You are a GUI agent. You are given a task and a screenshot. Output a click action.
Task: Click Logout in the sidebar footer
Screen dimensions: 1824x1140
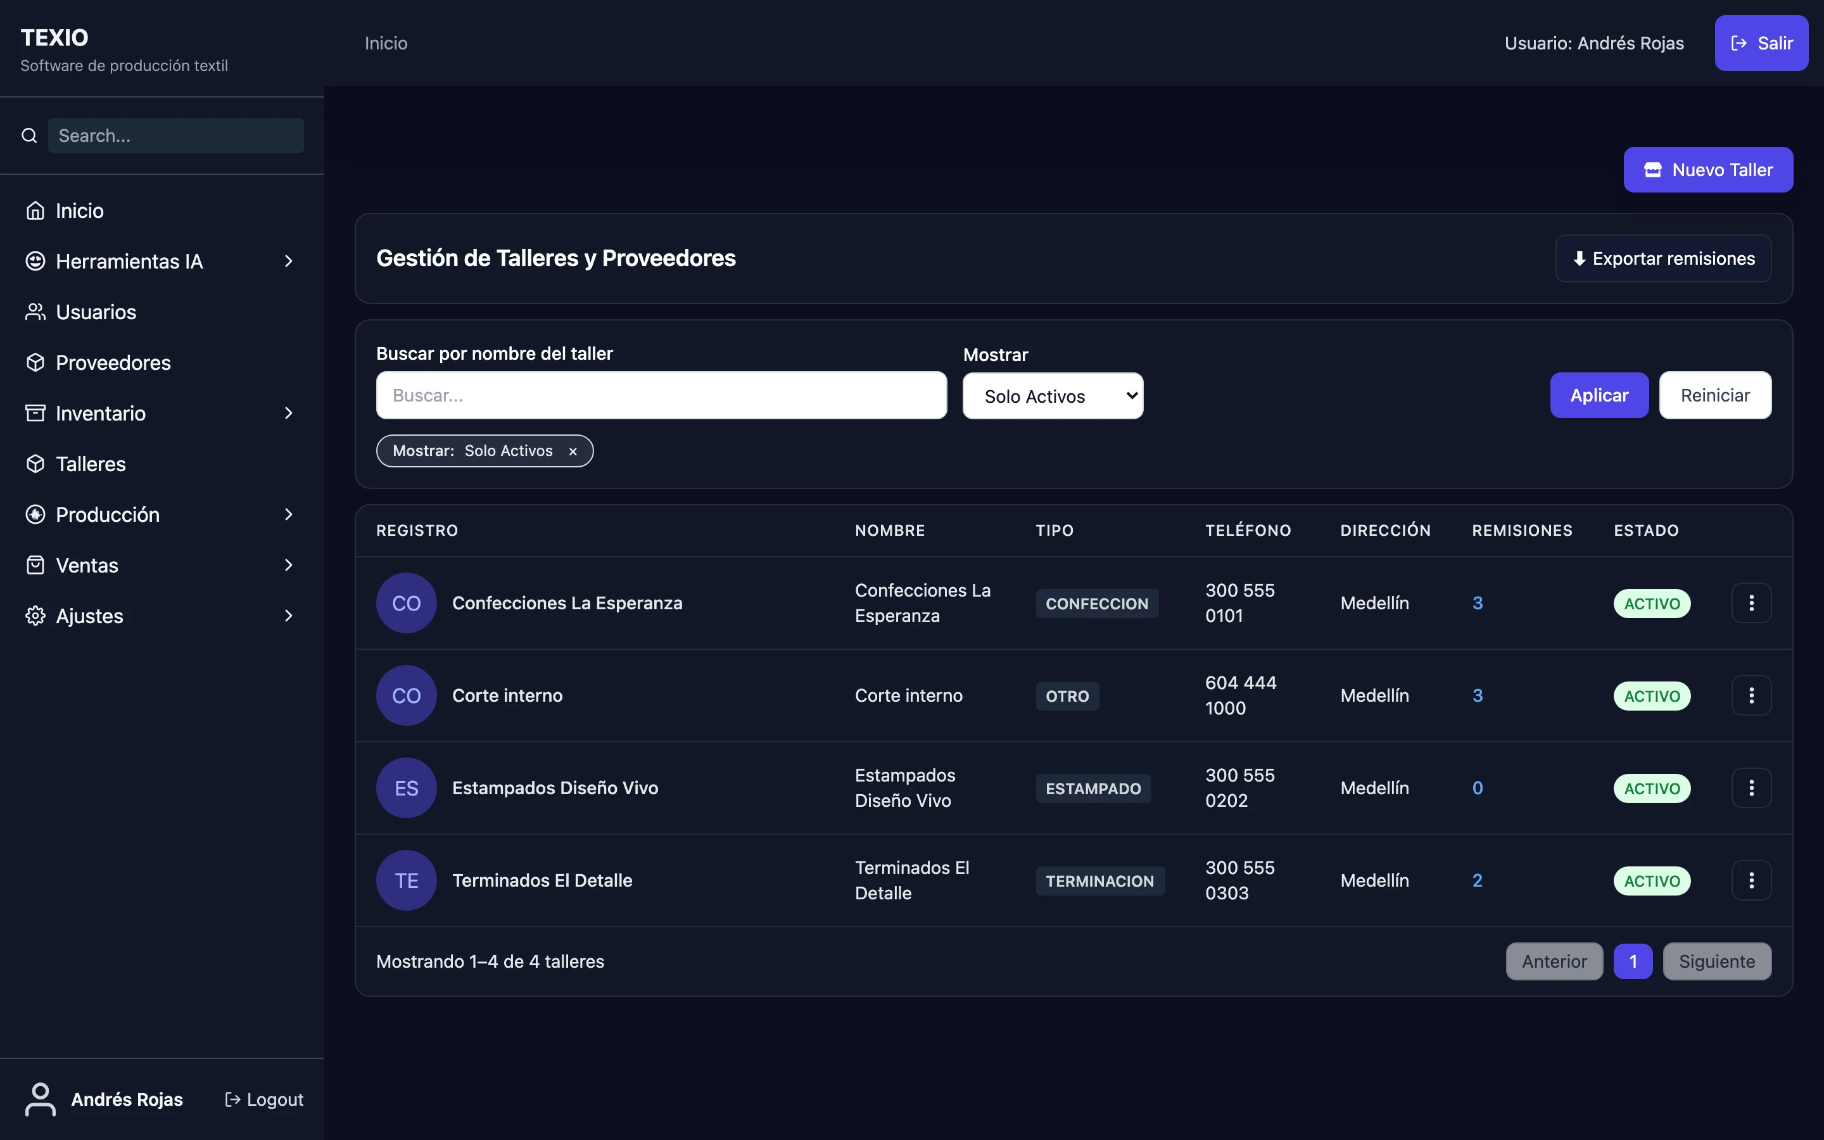pos(265,1099)
